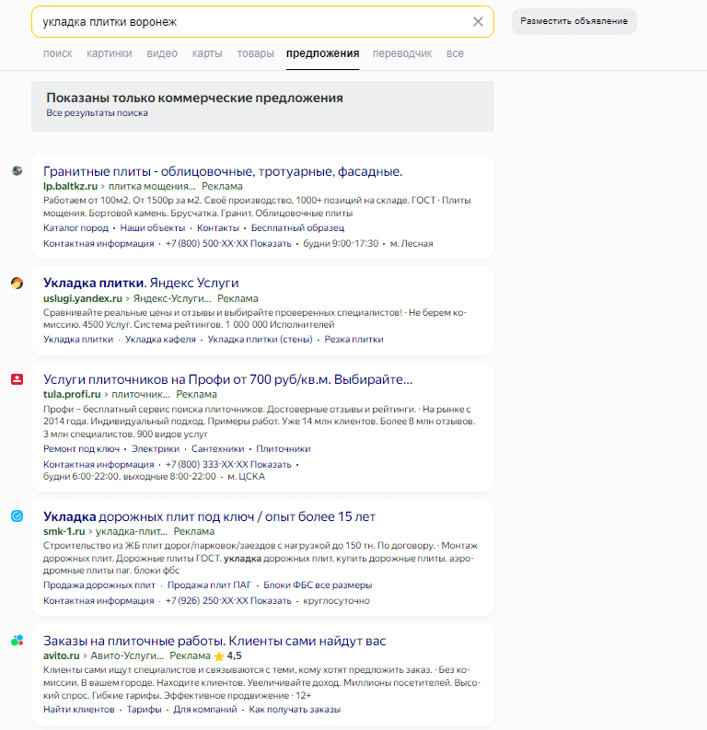Click Контактная информация under smk-1.ru ad
The height and width of the screenshot is (730, 707).
tap(99, 601)
